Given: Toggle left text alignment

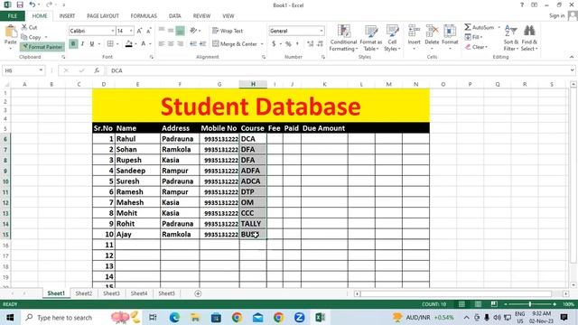Looking at the screenshot, I should (x=162, y=44).
